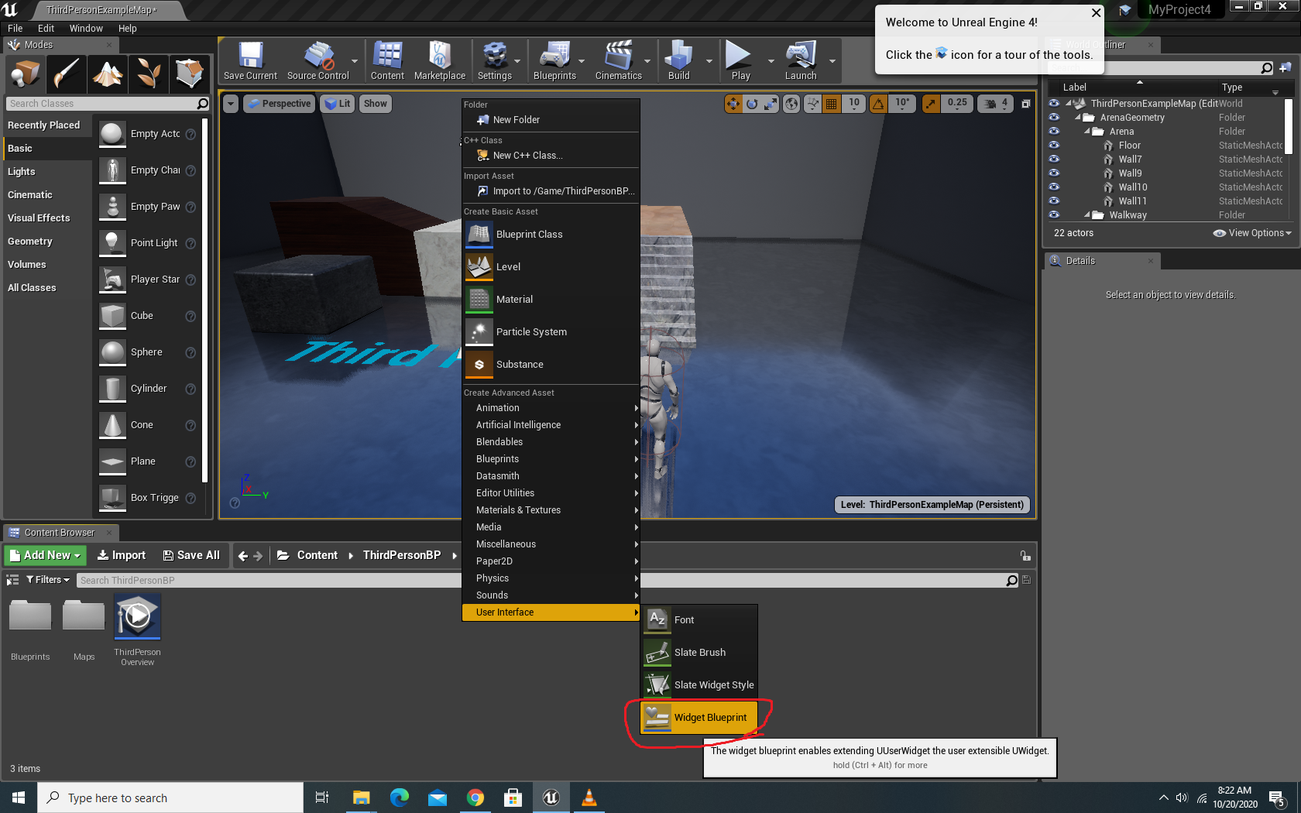Open the Marketplace from the toolbar
Image resolution: width=1301 pixels, height=813 pixels.
click(x=440, y=60)
